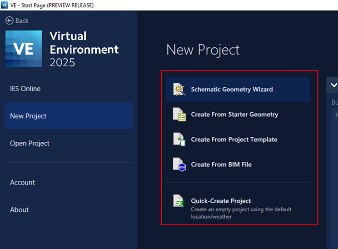Screen dimensions: 338x249
Task: Select New Project in the sidebar
Action: [x=28, y=116]
